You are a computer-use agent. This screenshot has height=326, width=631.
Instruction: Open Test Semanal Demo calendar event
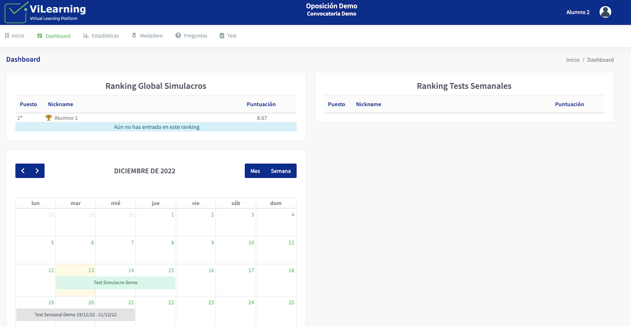(x=75, y=315)
